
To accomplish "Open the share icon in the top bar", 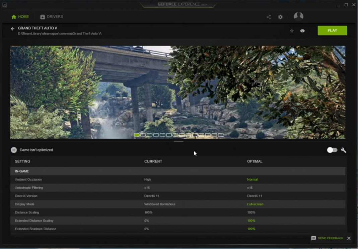I will [269, 17].
